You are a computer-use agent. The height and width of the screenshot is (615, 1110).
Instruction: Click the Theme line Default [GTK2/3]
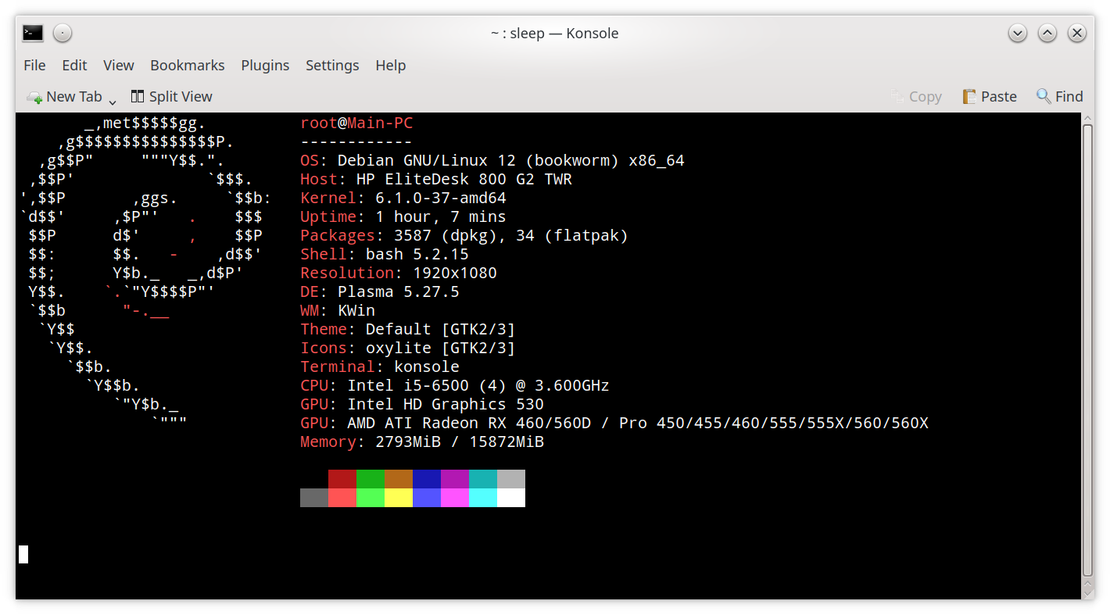tap(408, 329)
